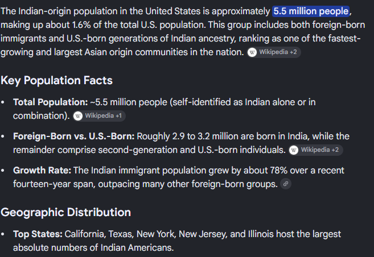Open the chain link icon after Growth Rate

286,184
